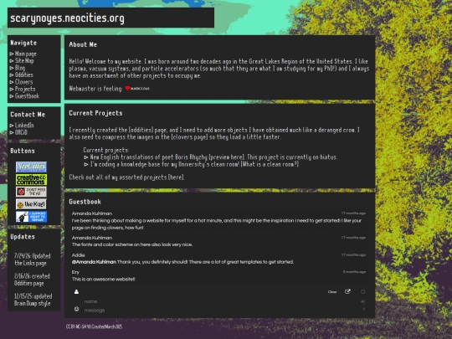This screenshot has width=452, height=339.
Task: Click 'This is an awesome website!' message
Action: (103, 279)
